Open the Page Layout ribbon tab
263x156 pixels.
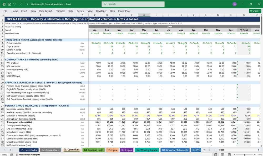click(45, 11)
